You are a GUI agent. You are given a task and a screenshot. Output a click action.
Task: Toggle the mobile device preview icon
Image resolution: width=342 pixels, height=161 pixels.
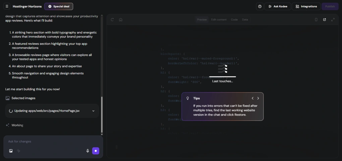click(x=316, y=20)
